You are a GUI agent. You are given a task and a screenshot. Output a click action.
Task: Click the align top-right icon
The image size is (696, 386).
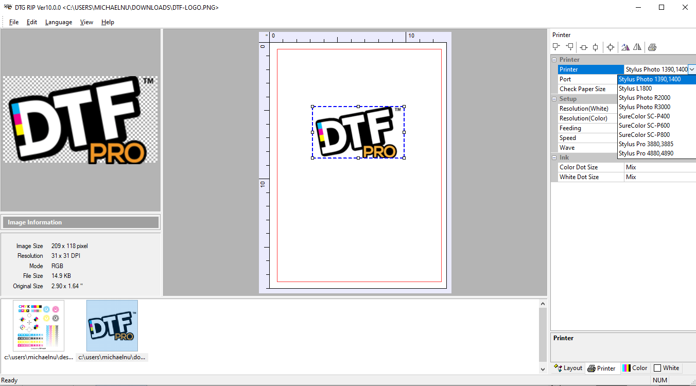coord(570,47)
